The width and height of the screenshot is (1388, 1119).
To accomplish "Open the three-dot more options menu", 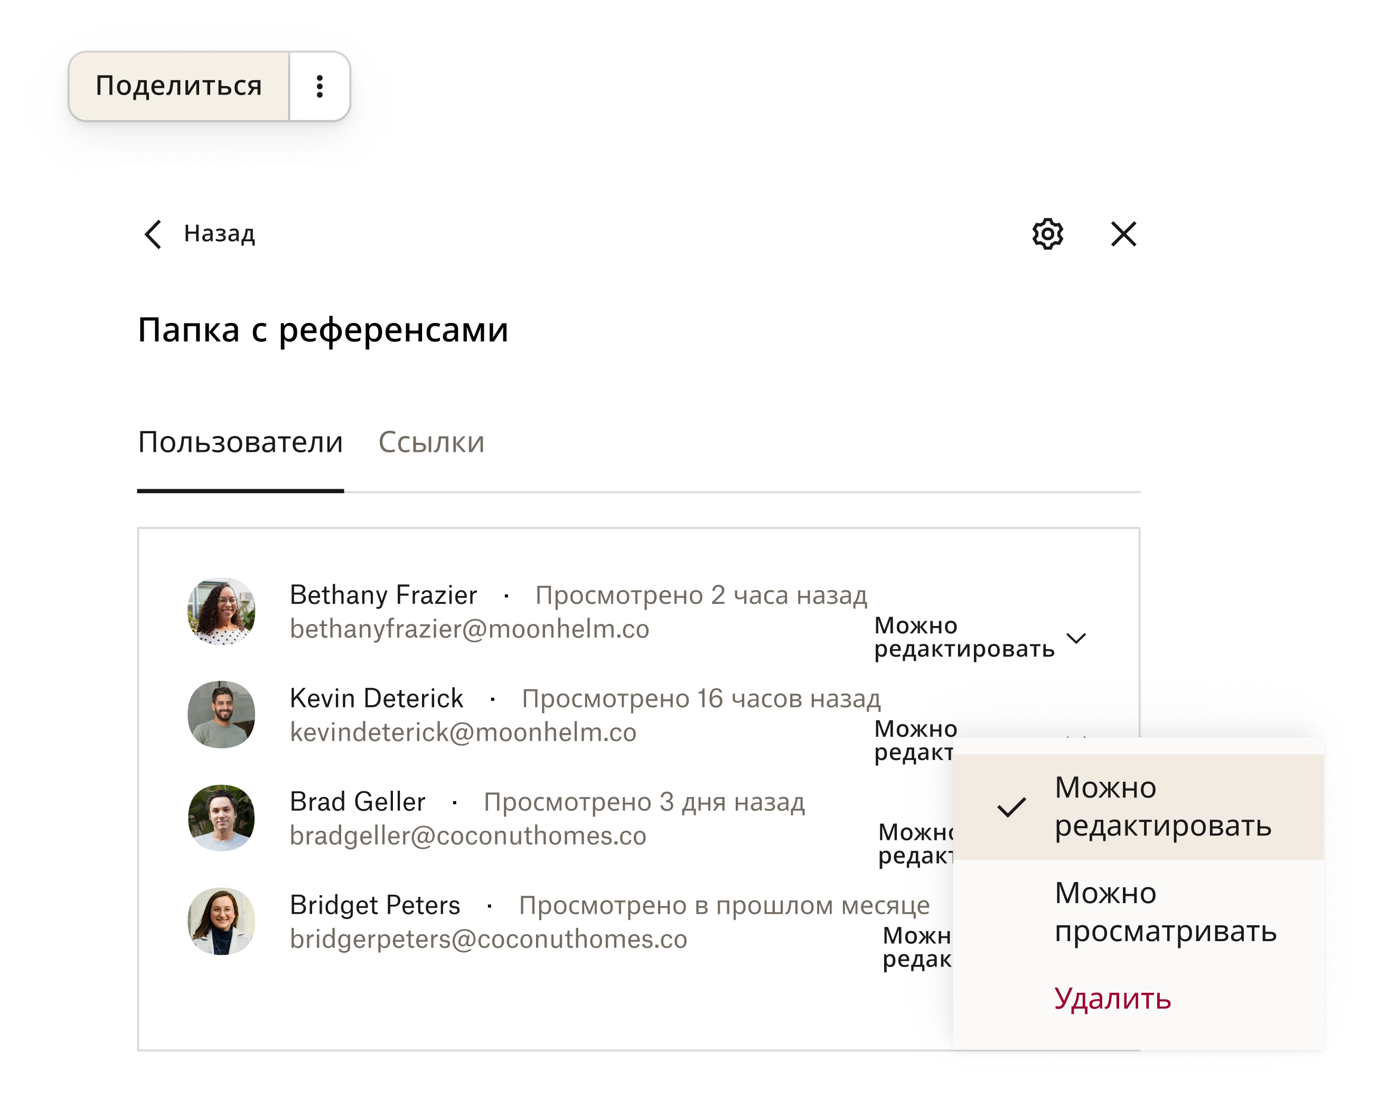I will (x=320, y=87).
